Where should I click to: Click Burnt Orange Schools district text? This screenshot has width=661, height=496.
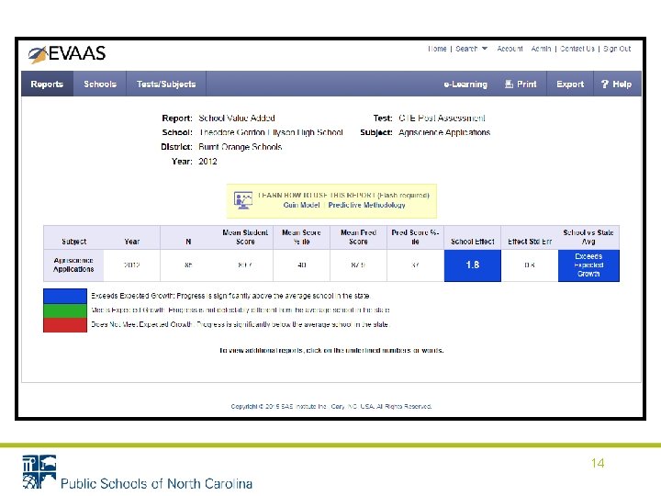[x=241, y=147]
